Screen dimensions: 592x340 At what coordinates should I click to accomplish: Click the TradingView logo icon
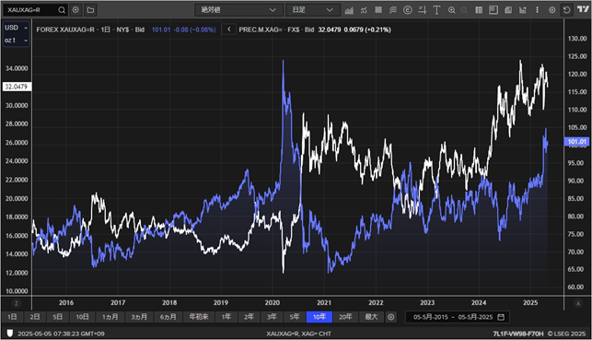coord(583,9)
